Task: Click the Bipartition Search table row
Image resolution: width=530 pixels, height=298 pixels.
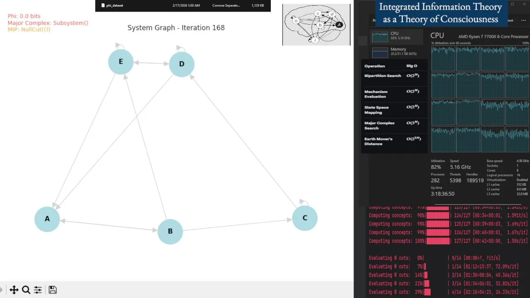Action: [394, 76]
